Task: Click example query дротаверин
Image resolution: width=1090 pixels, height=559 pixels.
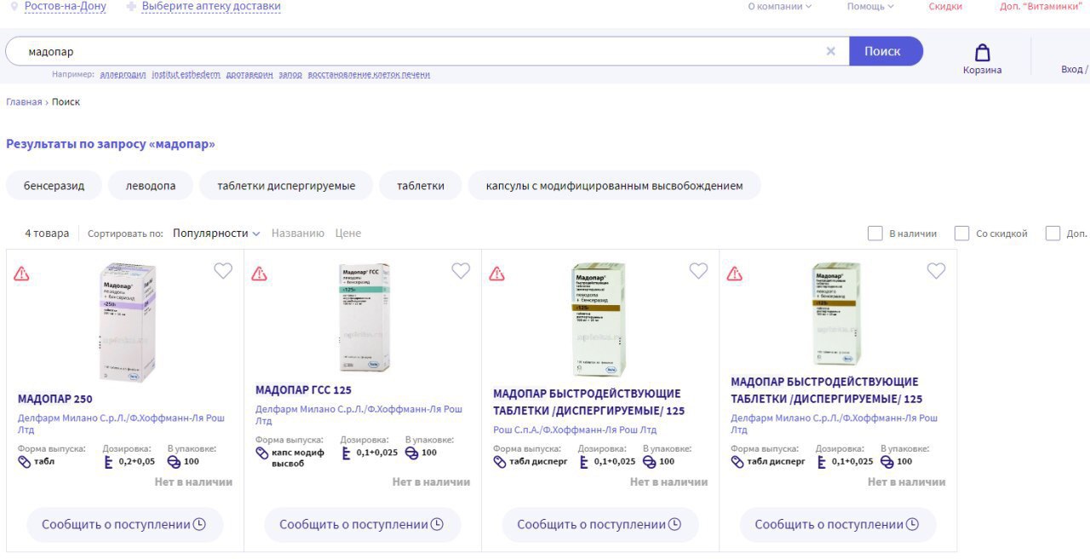Action: (x=250, y=75)
